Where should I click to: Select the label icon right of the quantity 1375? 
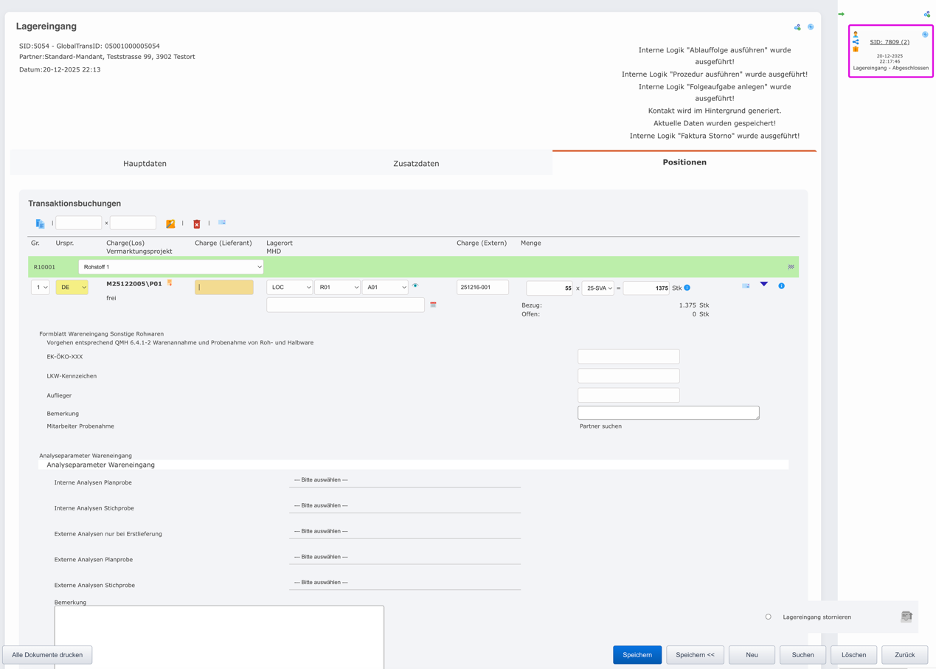746,285
